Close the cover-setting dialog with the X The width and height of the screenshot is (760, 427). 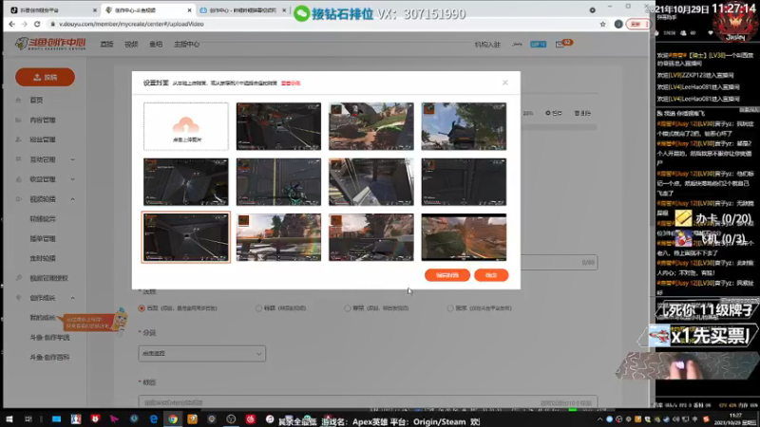tap(505, 83)
